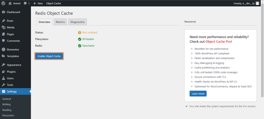Open Object Cache in admin bar
Image resolution: width=264 pixels, height=119 pixels.
point(54,3)
